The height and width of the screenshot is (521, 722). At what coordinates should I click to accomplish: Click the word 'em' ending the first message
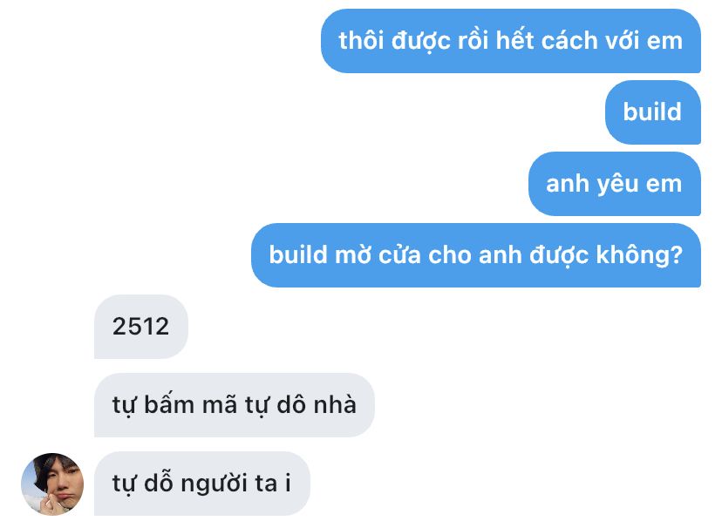pos(665,42)
